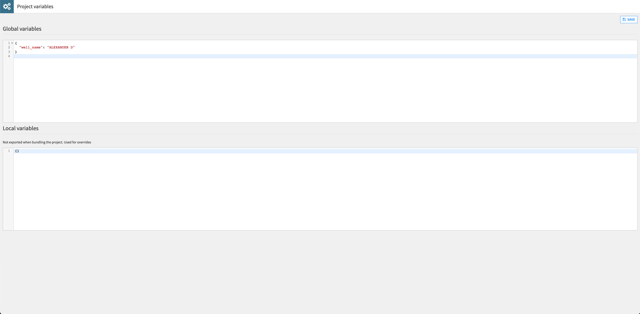Click line number 3 beside the closing brace
This screenshot has width=640, height=314.
click(x=9, y=52)
